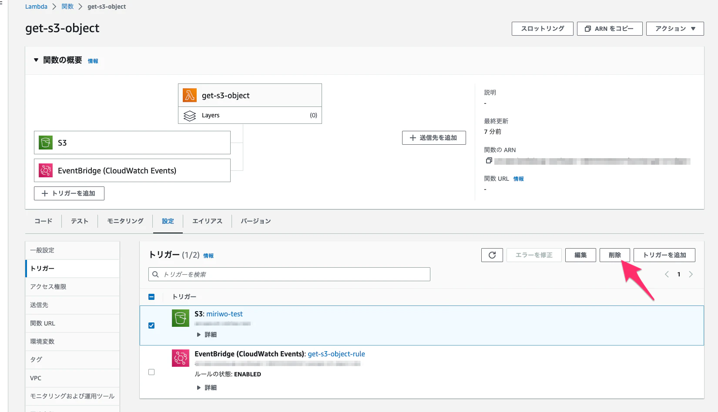The width and height of the screenshot is (718, 412).
Task: Click the 削除 button to delete the trigger
Action: [x=615, y=255]
